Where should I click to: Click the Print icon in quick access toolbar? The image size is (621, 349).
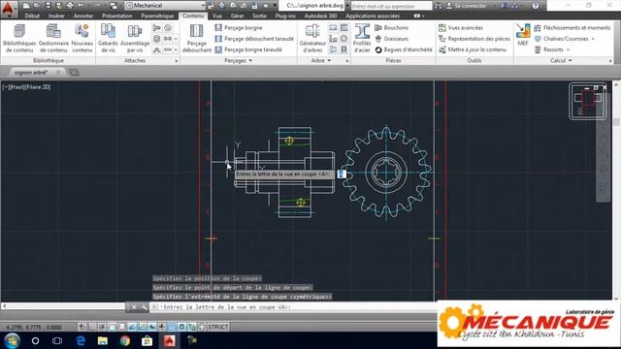(70, 6)
